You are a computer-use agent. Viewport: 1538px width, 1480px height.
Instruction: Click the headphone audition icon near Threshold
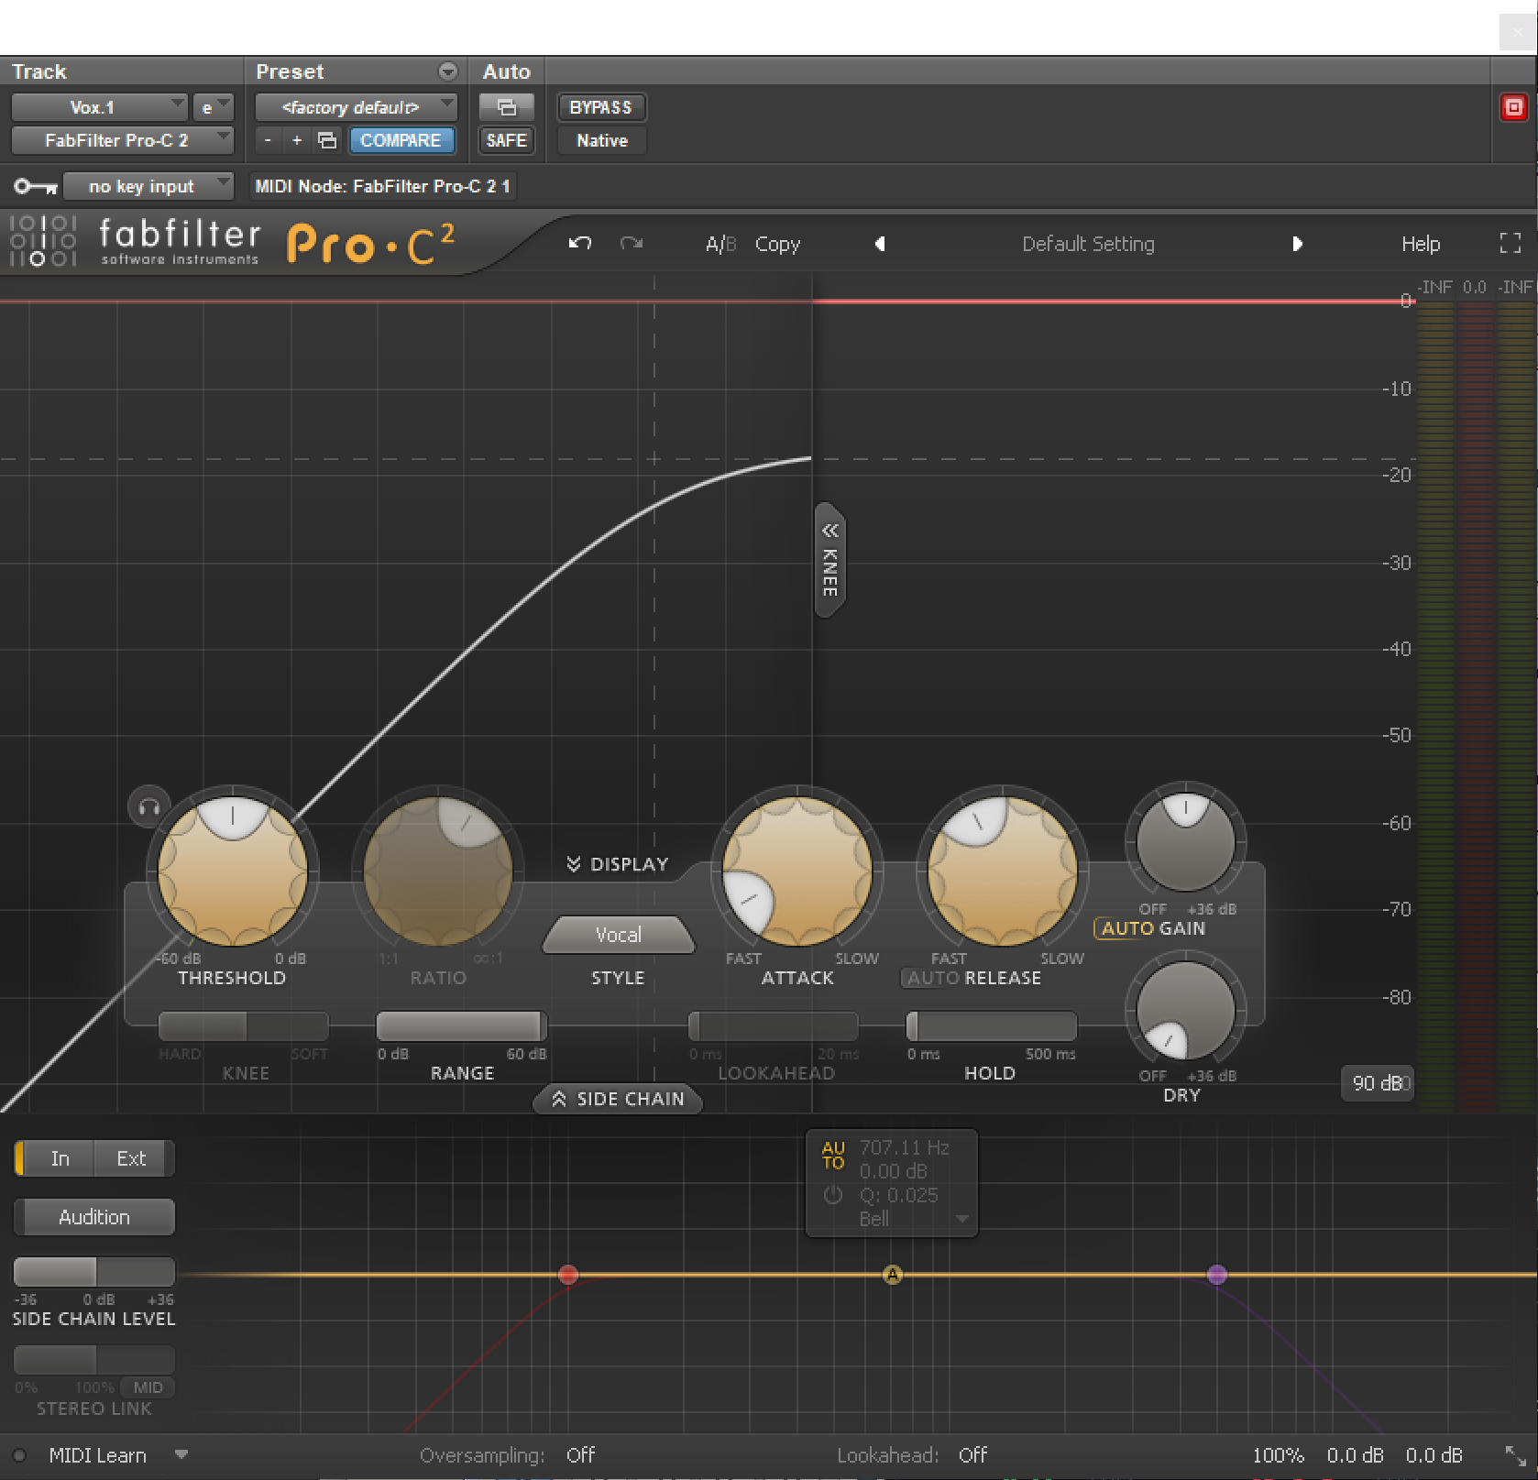[x=148, y=806]
